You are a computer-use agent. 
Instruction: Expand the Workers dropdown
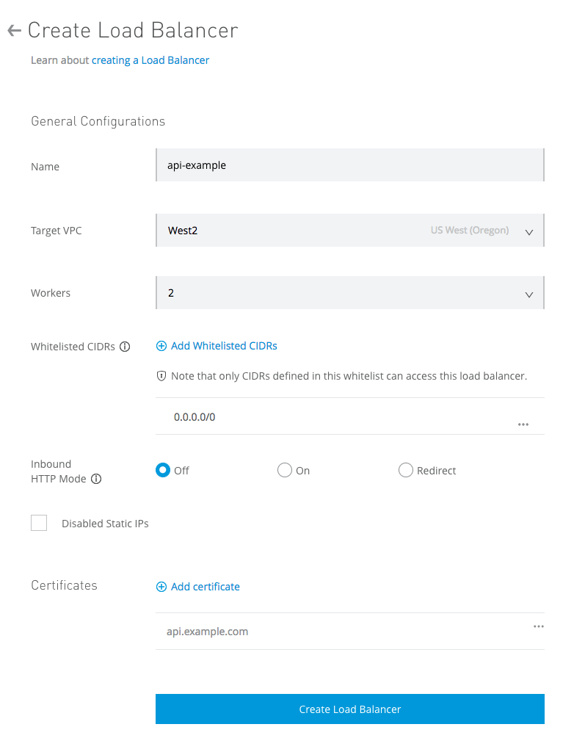click(349, 292)
